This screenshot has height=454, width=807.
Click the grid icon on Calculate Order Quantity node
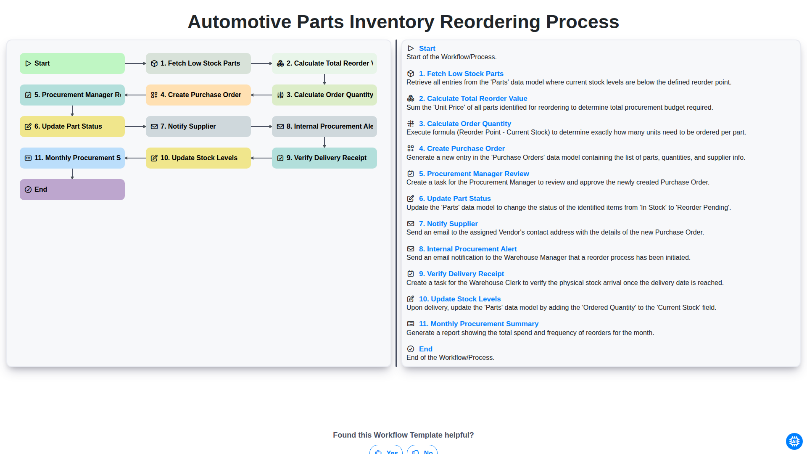click(280, 95)
